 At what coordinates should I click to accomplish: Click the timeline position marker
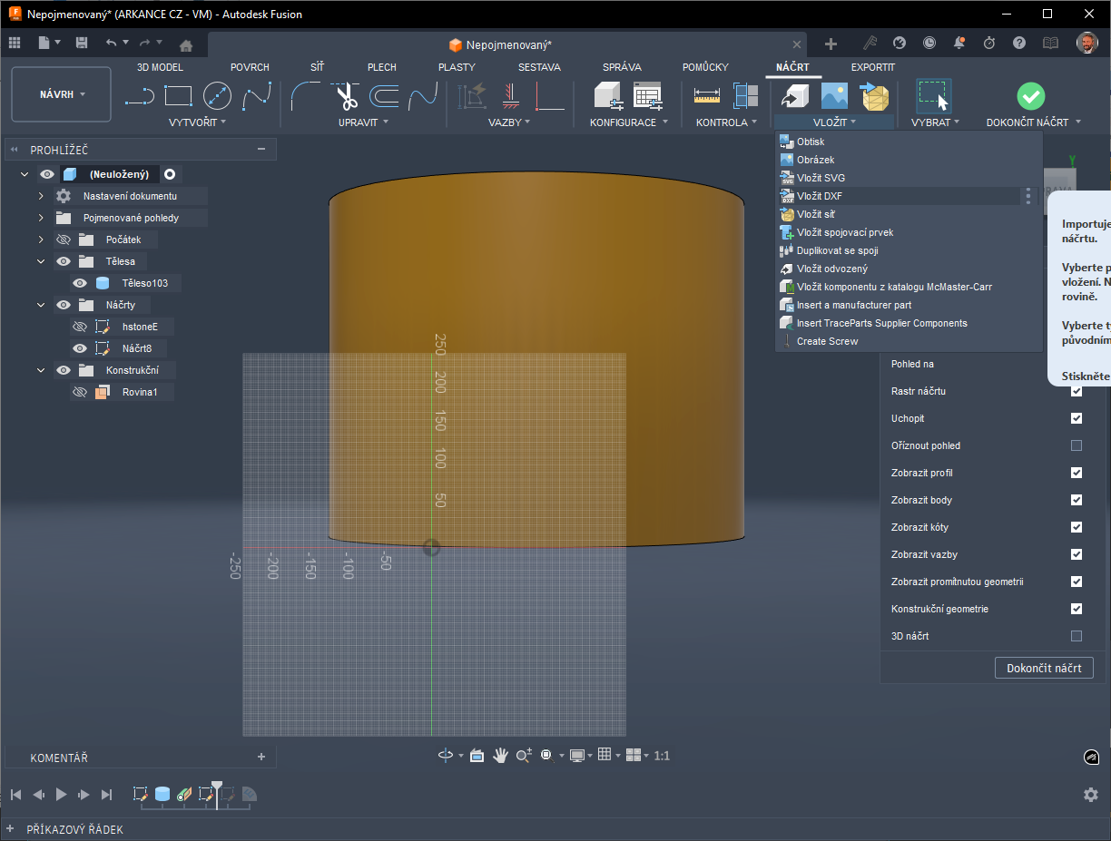(216, 786)
